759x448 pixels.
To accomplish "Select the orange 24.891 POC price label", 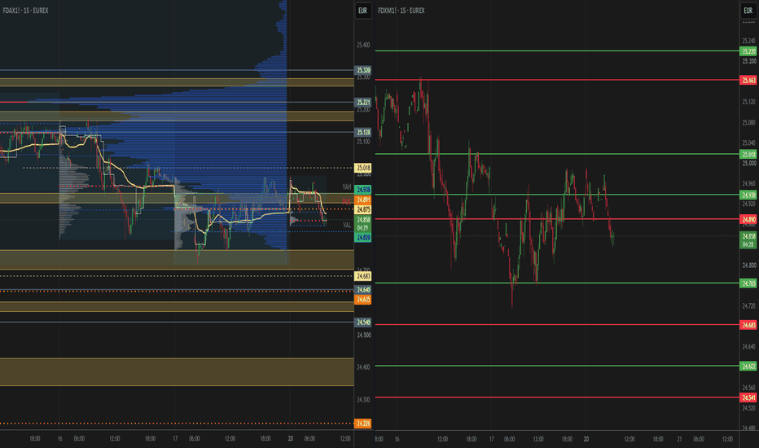I will pos(363,200).
